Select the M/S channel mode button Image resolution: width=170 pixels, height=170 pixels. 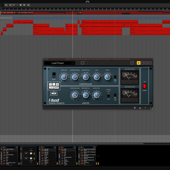(x=56, y=87)
